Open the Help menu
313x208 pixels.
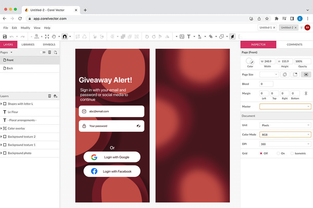click(47, 28)
